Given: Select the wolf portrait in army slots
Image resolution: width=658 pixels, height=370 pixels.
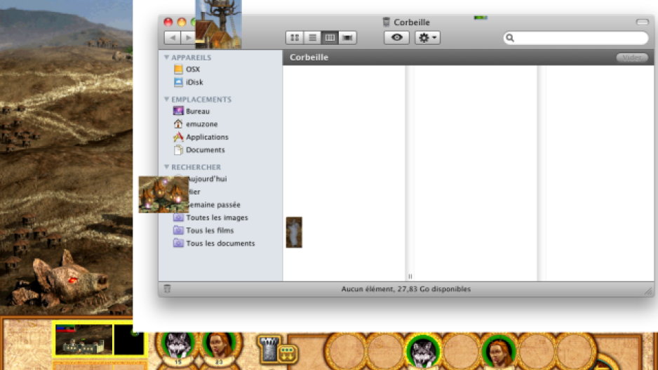Looking at the screenshot, I should pos(422,352).
